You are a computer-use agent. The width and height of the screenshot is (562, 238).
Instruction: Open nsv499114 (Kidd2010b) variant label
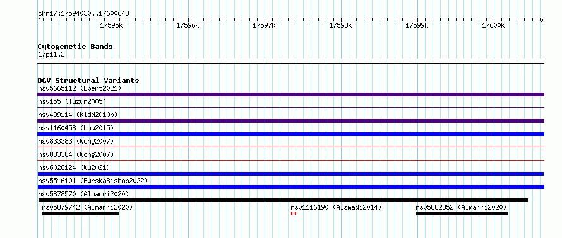78,115
